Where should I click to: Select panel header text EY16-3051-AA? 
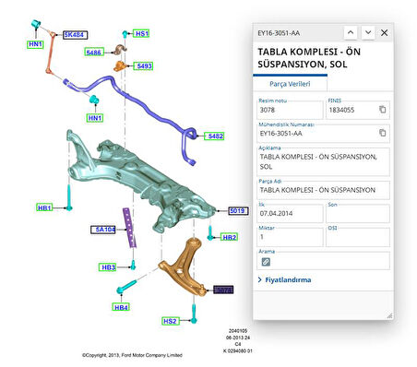279,33
